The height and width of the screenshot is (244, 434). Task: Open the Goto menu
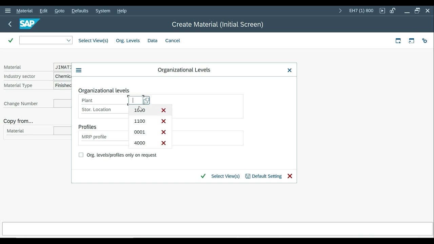(59, 11)
